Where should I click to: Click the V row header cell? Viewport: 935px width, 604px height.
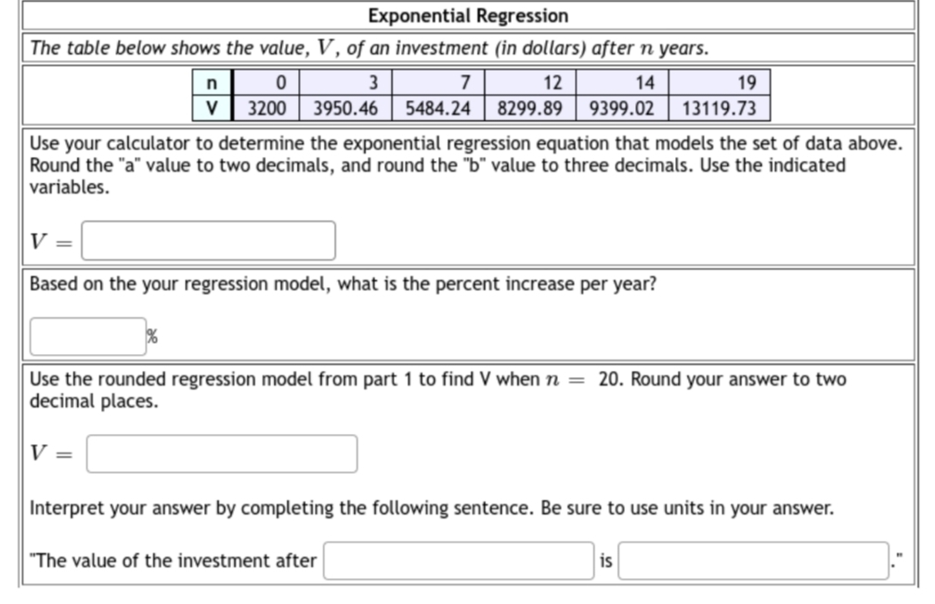[x=213, y=106]
